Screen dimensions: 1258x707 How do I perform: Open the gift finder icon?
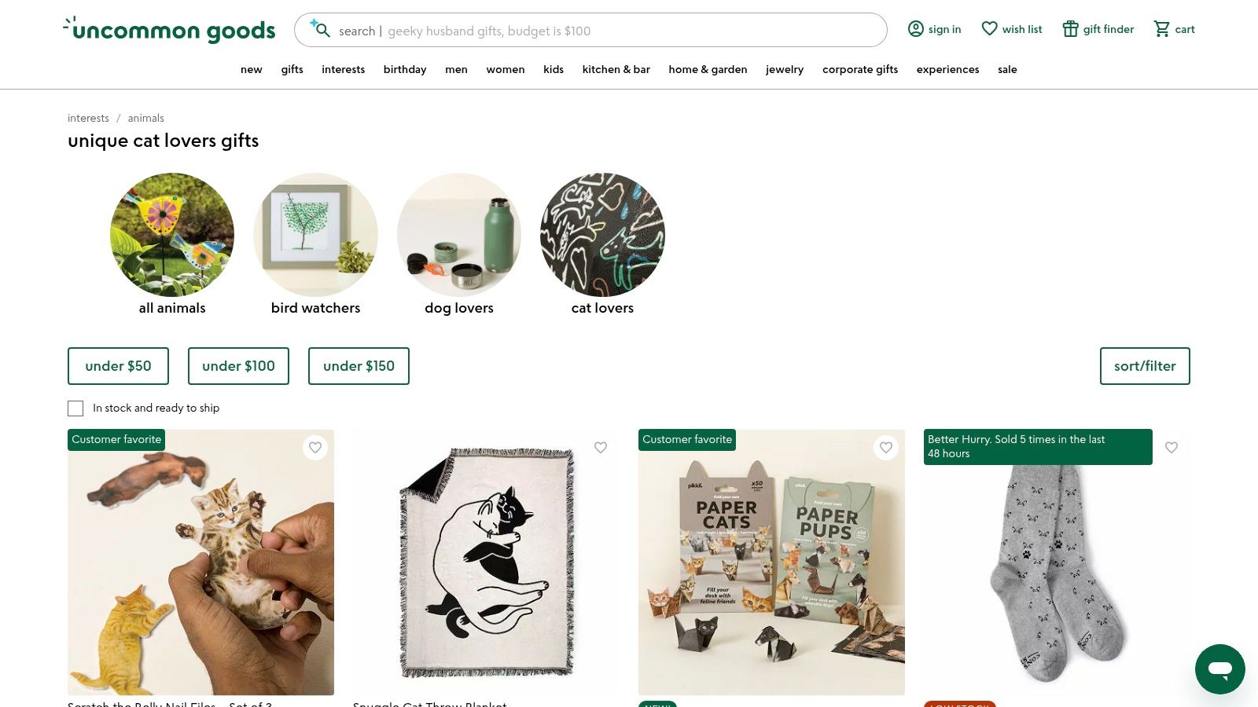tap(1070, 29)
